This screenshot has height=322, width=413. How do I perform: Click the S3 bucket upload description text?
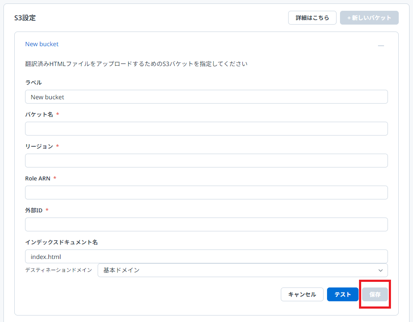tap(136, 64)
